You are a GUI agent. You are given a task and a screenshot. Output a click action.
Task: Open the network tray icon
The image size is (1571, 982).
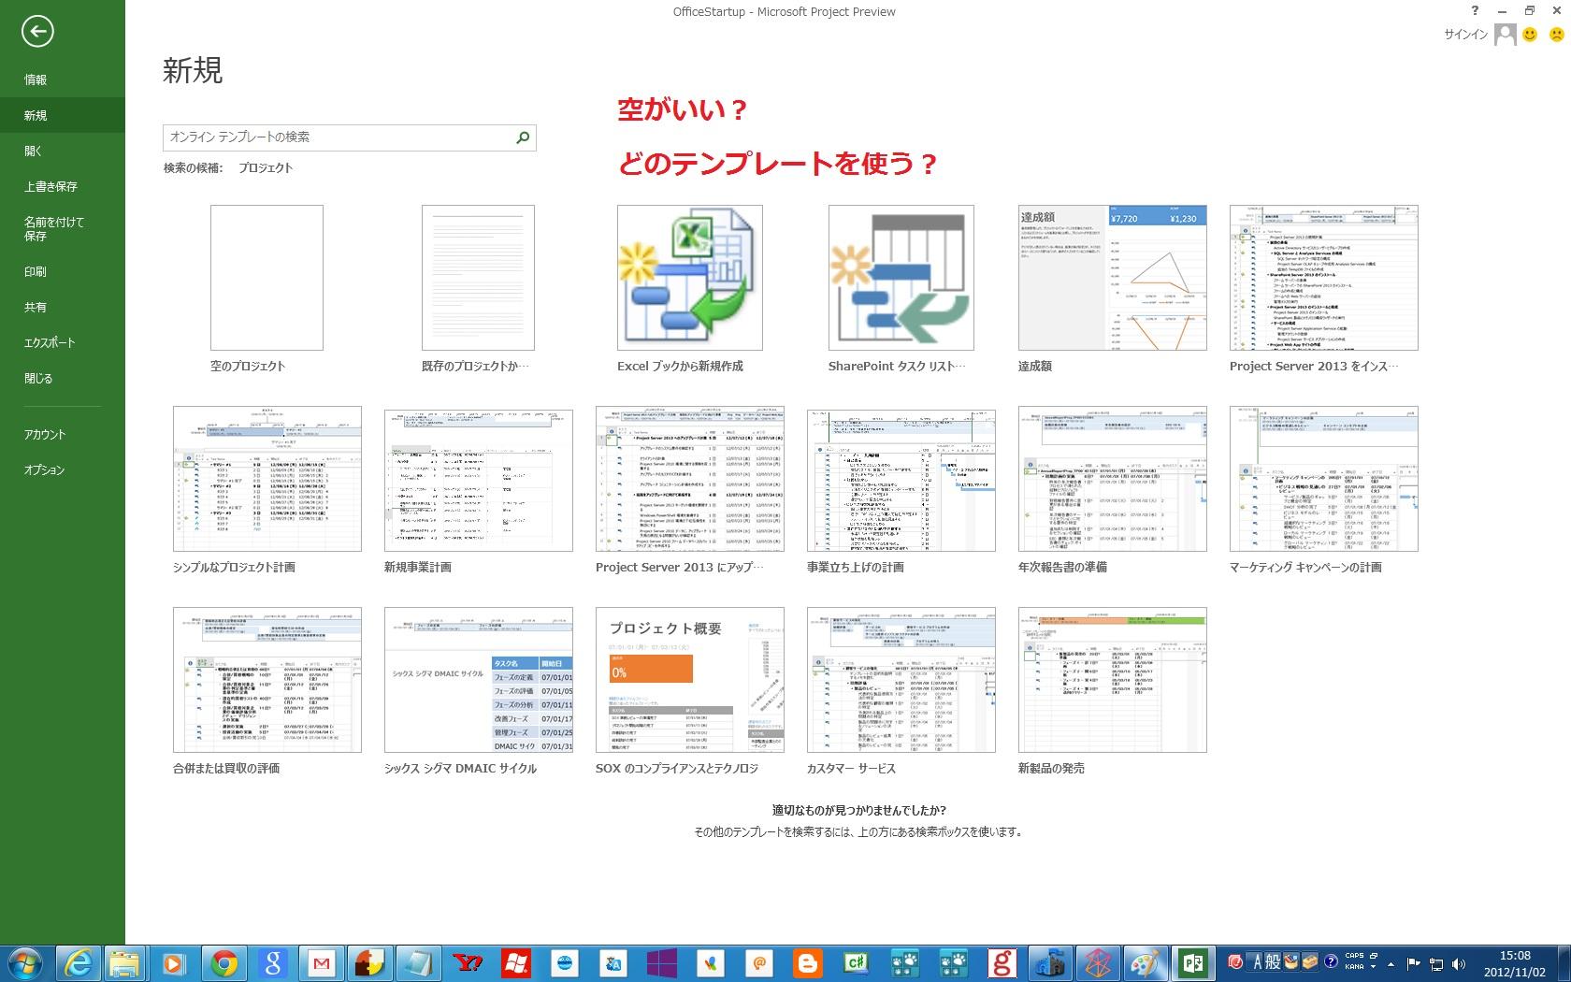point(1436,964)
